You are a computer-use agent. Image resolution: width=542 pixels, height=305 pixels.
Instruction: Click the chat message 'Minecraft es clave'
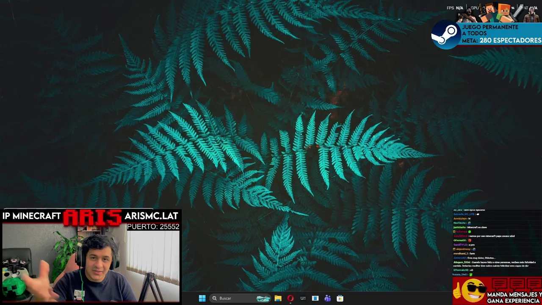(x=477, y=227)
